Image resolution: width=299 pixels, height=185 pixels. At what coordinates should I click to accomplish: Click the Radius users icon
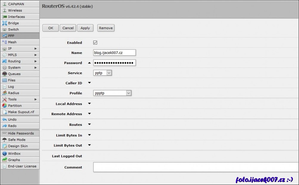[4, 93]
